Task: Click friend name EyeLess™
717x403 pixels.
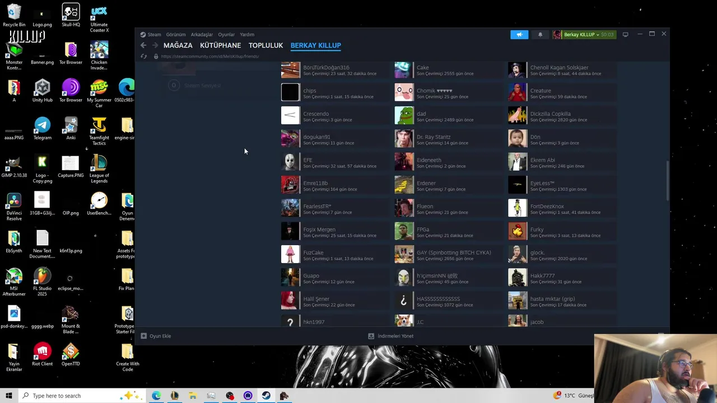Action: (x=542, y=183)
